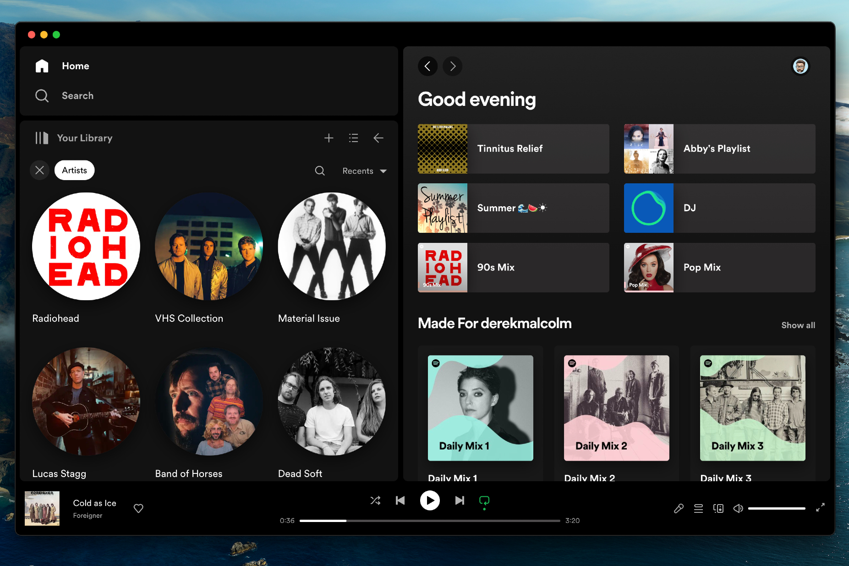Viewport: 849px width, 566px height.
Task: Go to the previous track
Action: [400, 500]
